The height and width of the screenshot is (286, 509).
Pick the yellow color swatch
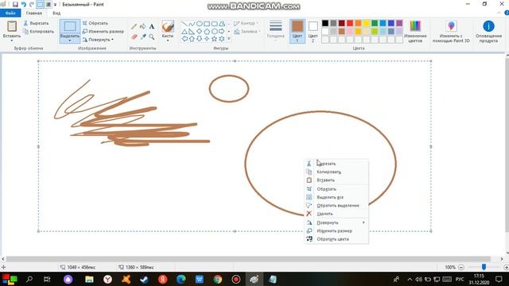pos(366,23)
